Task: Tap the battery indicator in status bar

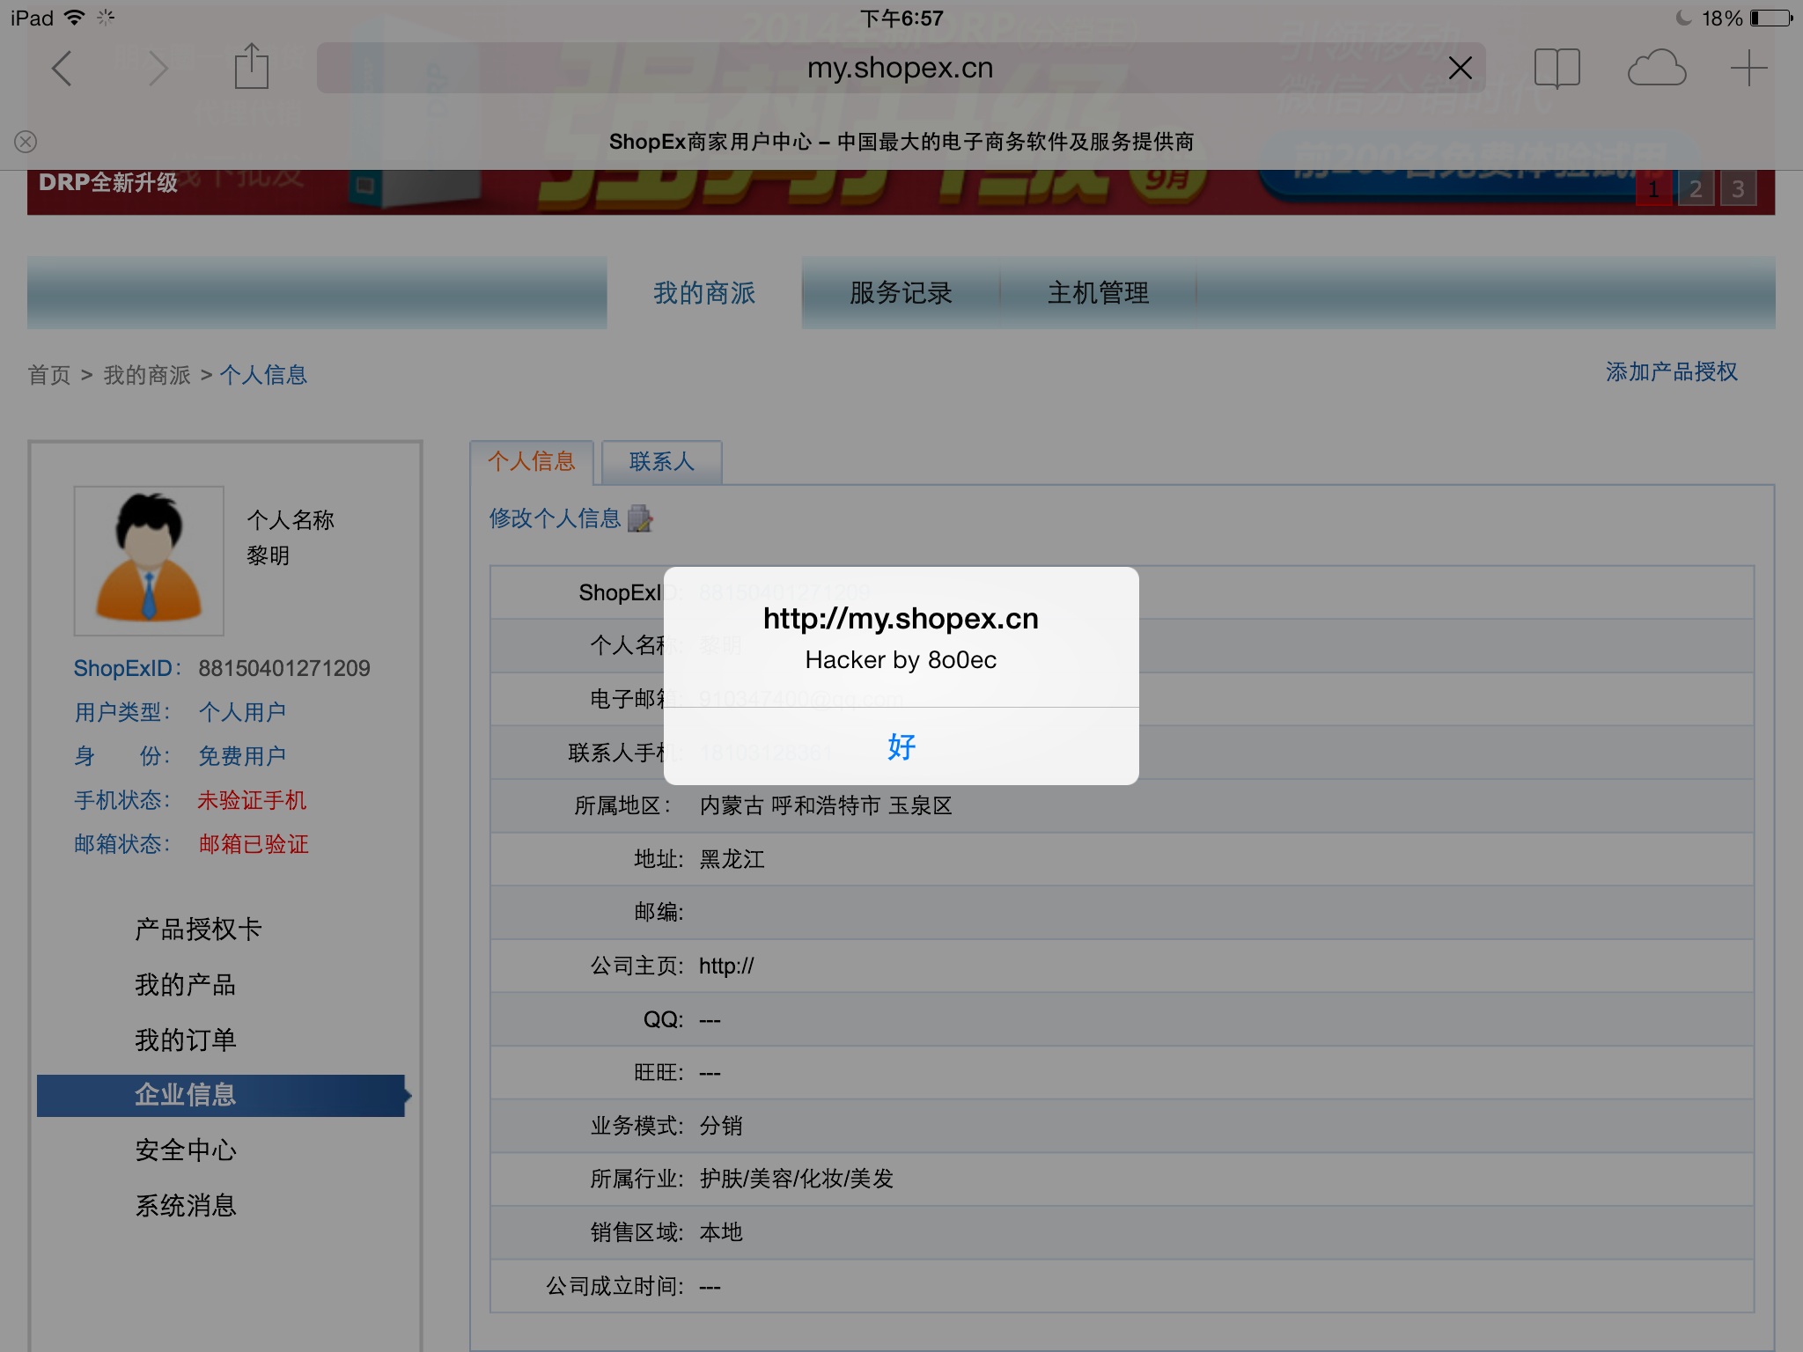Action: click(x=1772, y=18)
